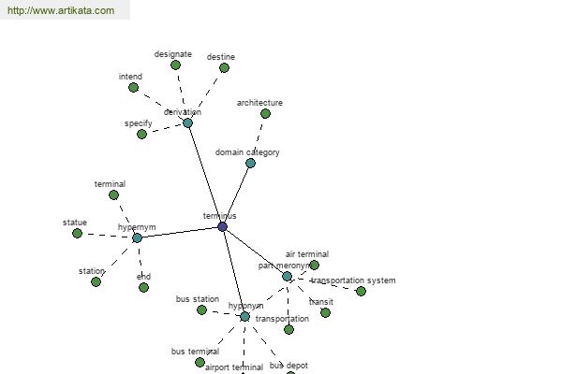
Task: Click the destine word node
Action: [x=224, y=68]
